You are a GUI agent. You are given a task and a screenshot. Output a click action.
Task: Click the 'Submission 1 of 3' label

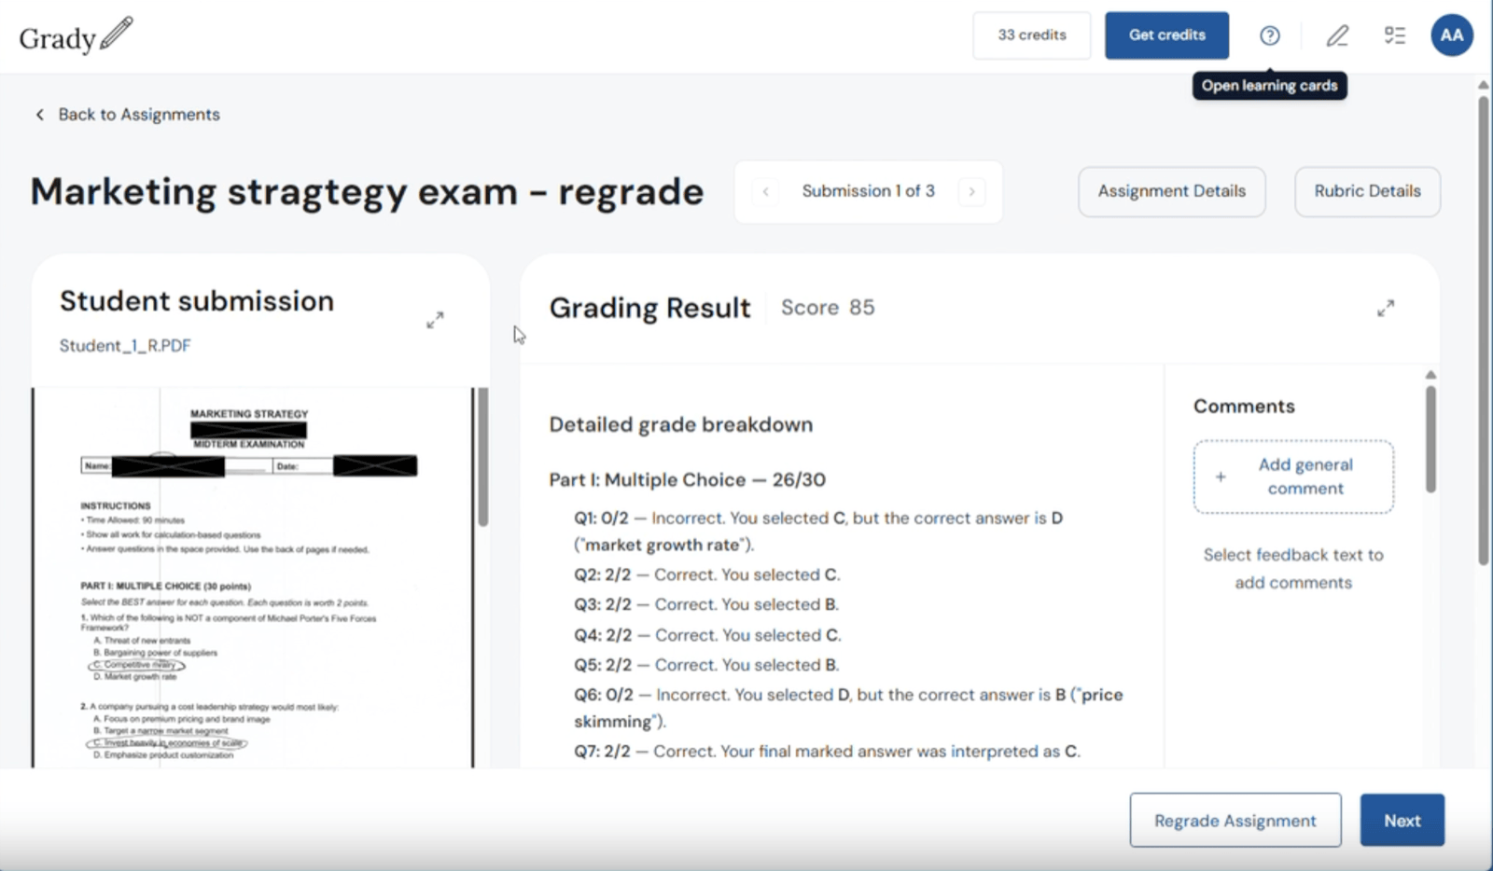point(868,191)
